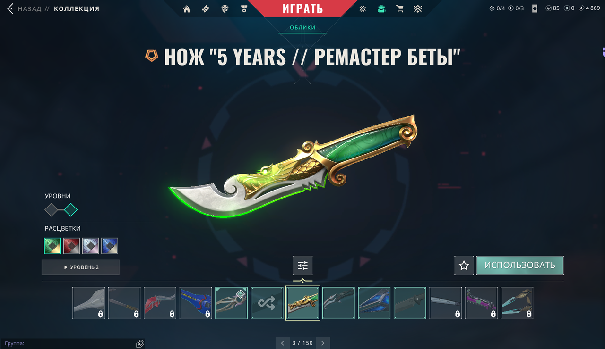Open the Esports hub icon
The height and width of the screenshot is (349, 605).
[x=363, y=8]
